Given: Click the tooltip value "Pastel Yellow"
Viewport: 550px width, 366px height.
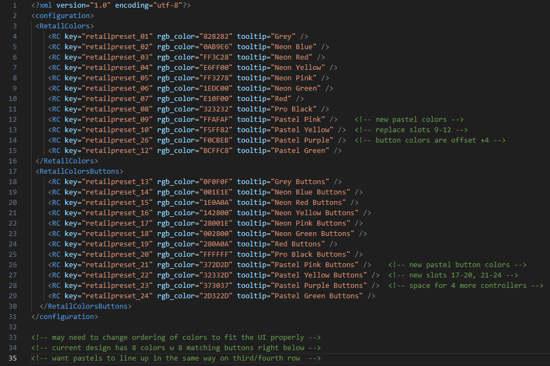Looking at the screenshot, I should click(302, 130).
